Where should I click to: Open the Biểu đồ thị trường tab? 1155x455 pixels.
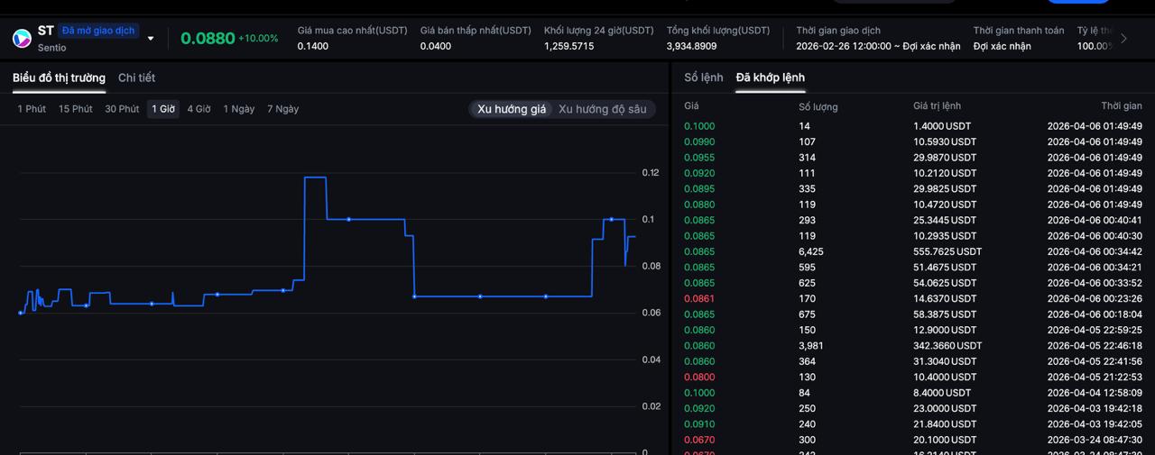pos(59,78)
